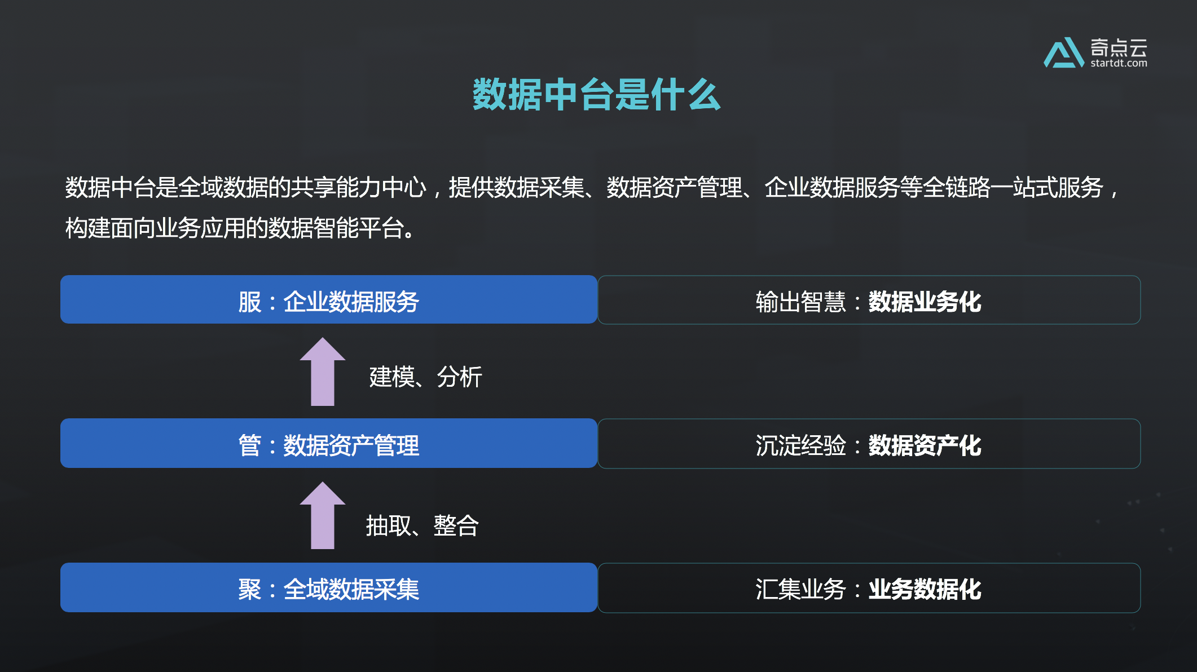Screen dimensions: 1197x672
Task: Click the paragraph line 构建面向业务应用的数据智能平台
Action: click(x=240, y=228)
